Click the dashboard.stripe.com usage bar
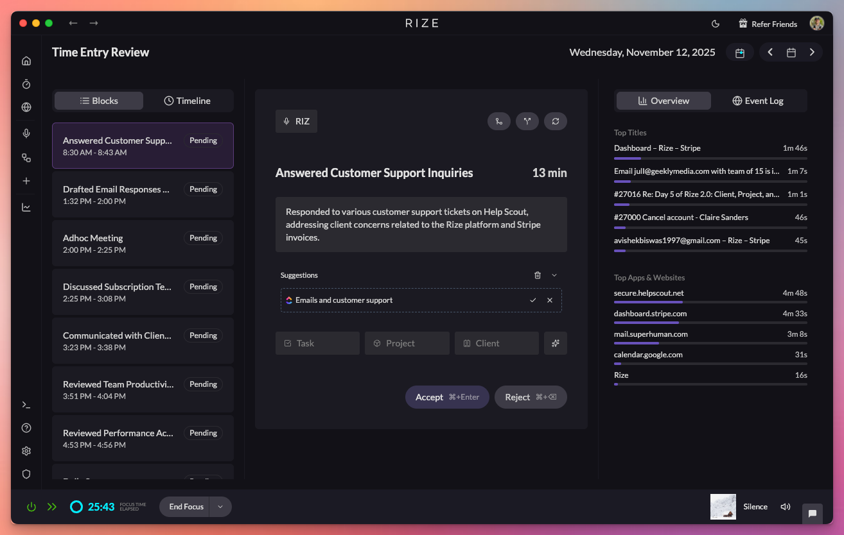The height and width of the screenshot is (535, 844). [x=710, y=323]
